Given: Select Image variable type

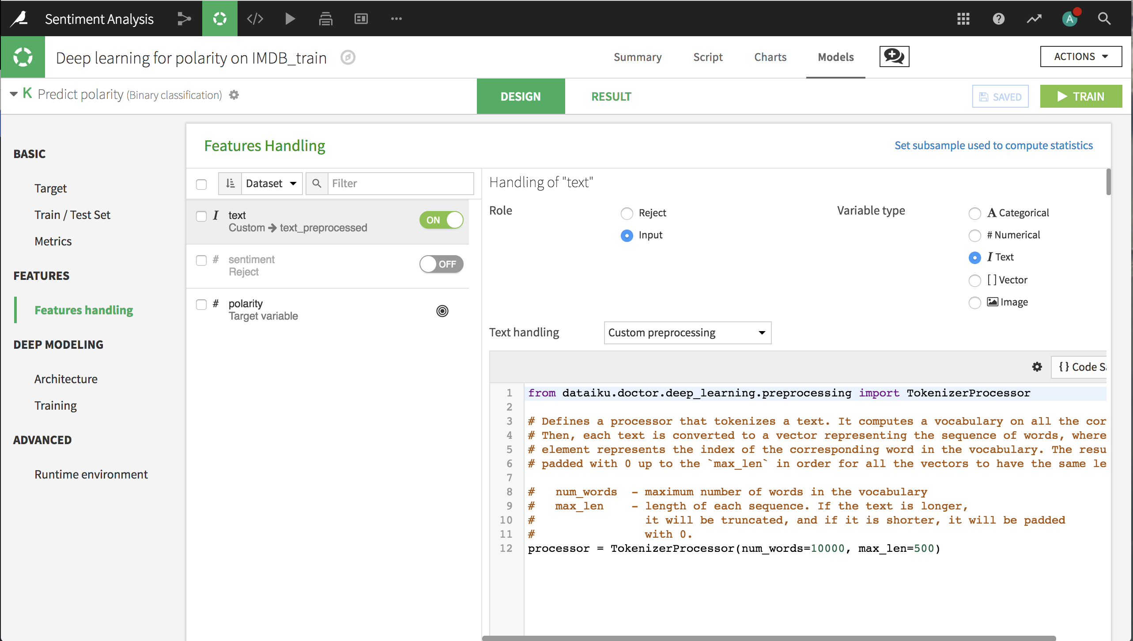Looking at the screenshot, I should coord(974,302).
